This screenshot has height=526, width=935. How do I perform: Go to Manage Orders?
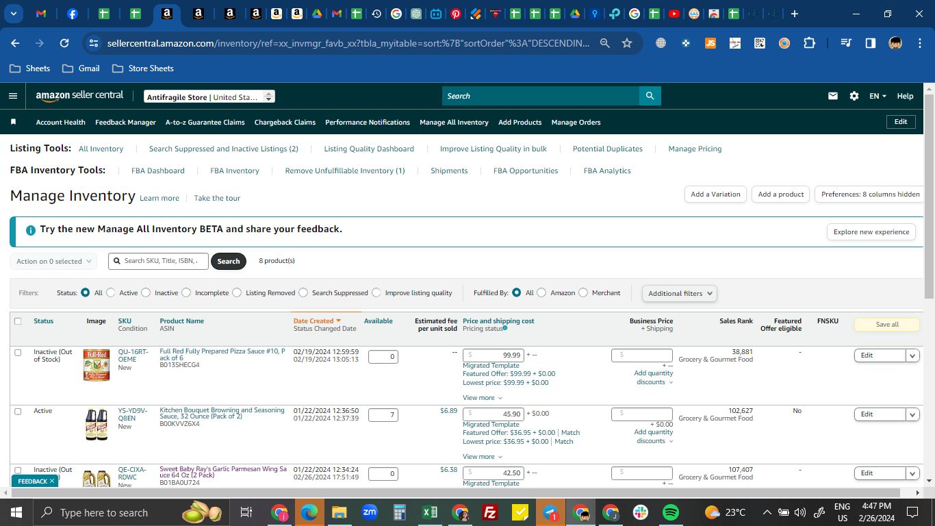point(576,122)
